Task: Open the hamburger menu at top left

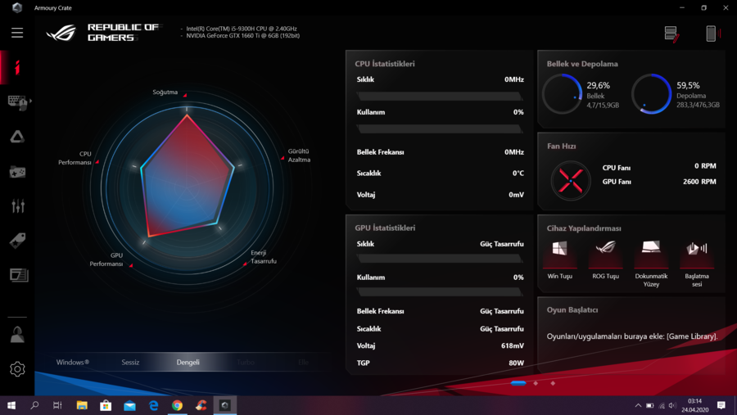Action: tap(17, 33)
